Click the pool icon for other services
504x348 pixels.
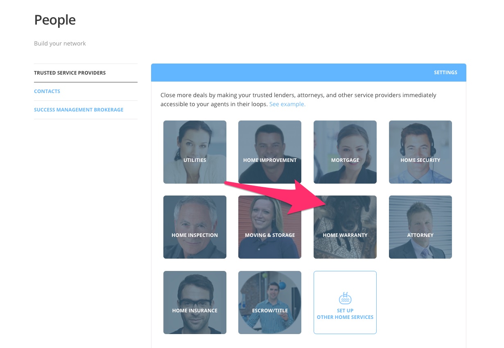point(345,298)
